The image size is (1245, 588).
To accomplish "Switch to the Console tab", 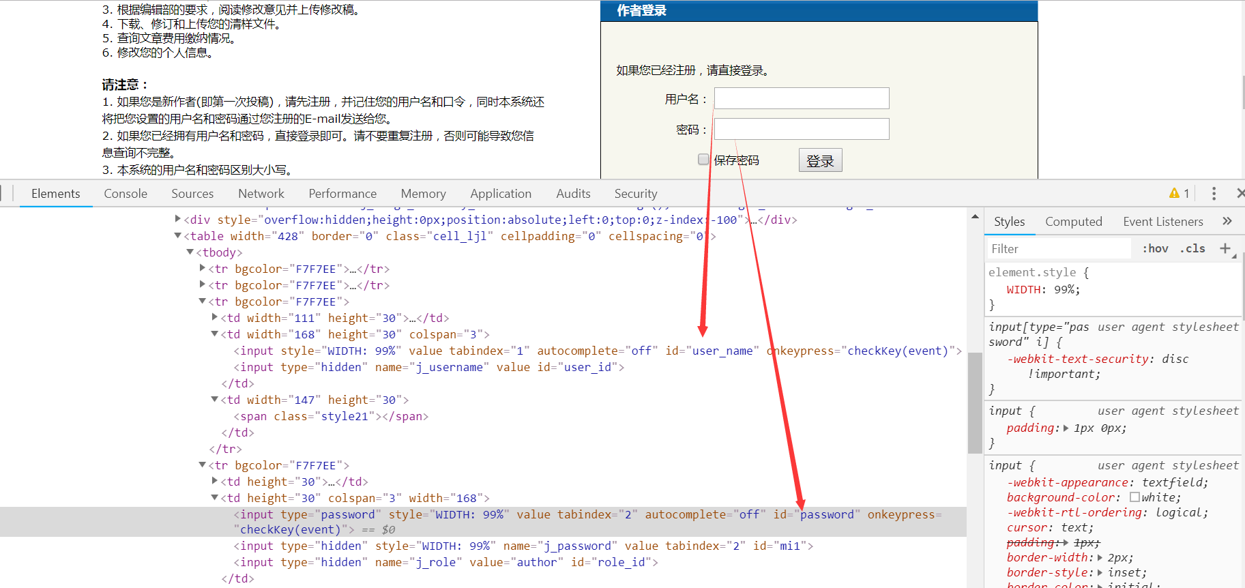I will pos(126,194).
